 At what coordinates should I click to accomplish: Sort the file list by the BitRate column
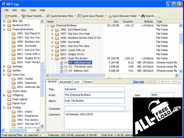[148, 22]
